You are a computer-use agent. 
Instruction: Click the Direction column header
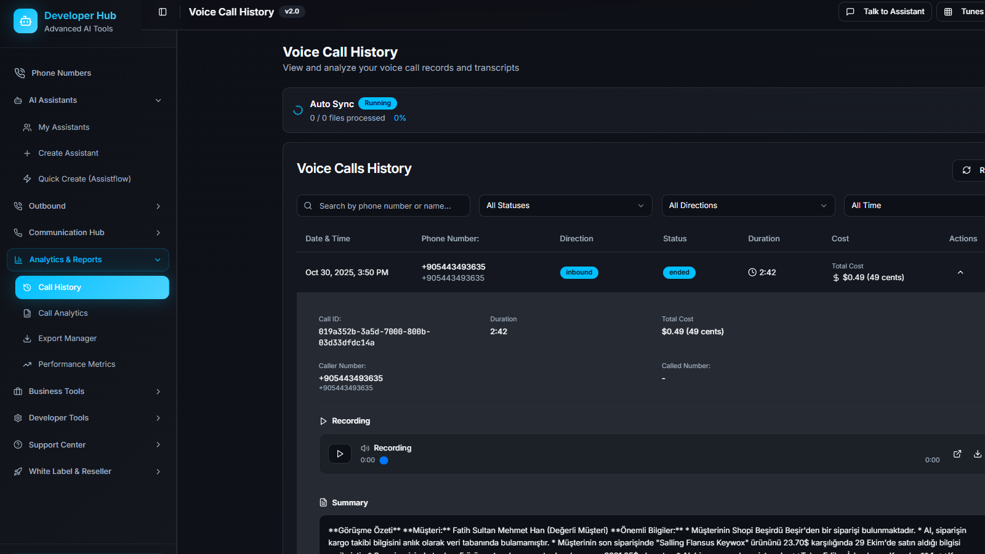576,239
